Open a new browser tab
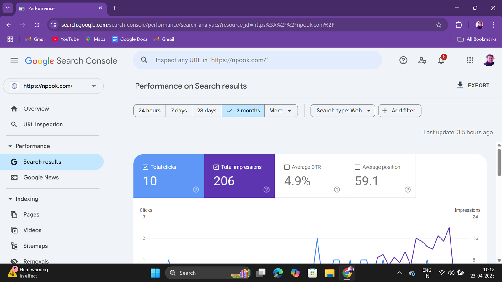502x282 pixels. click(115, 8)
